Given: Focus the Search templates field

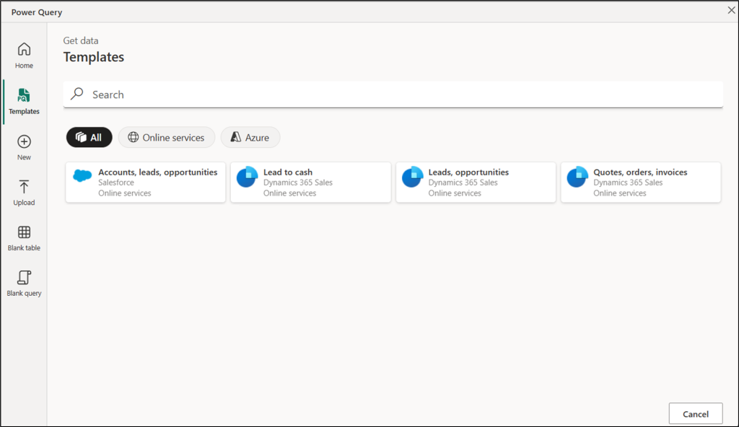Looking at the screenshot, I should coord(393,94).
